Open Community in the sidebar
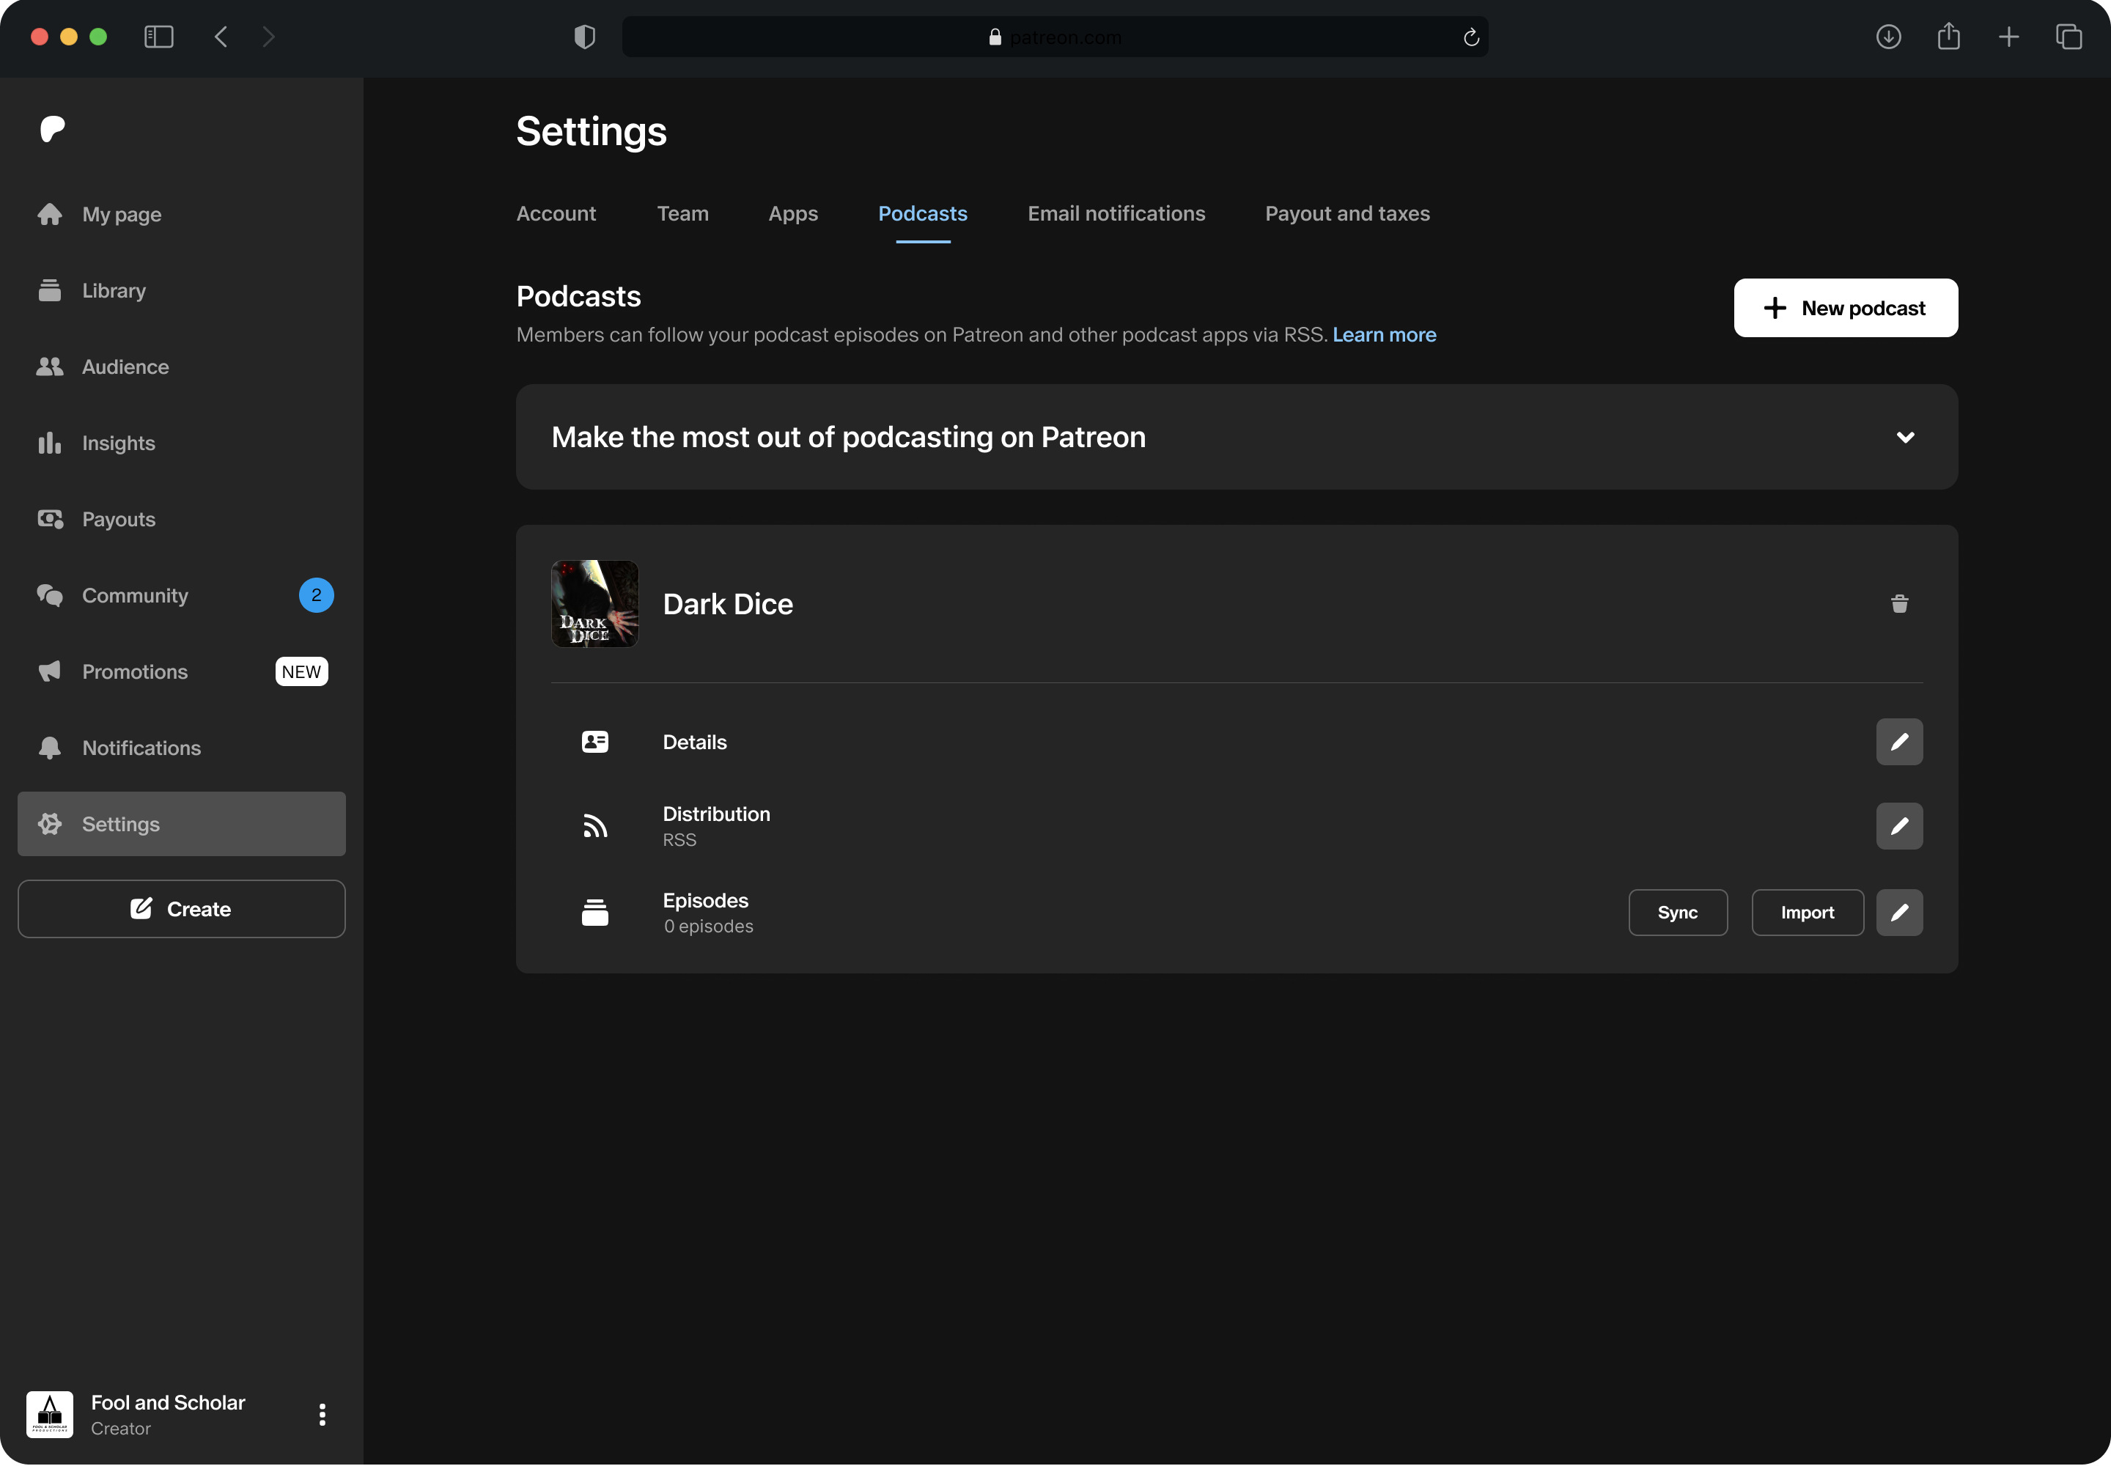 [x=181, y=595]
